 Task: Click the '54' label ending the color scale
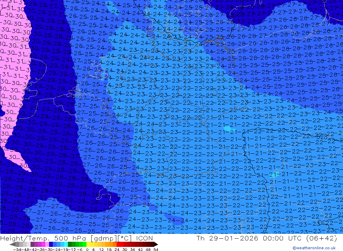(x=156, y=250)
